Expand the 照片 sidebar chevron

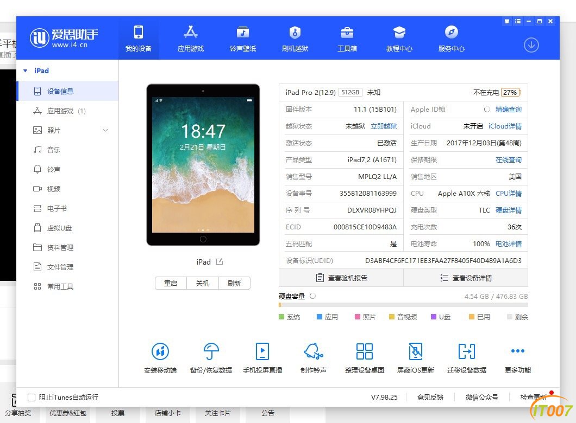[x=105, y=130]
